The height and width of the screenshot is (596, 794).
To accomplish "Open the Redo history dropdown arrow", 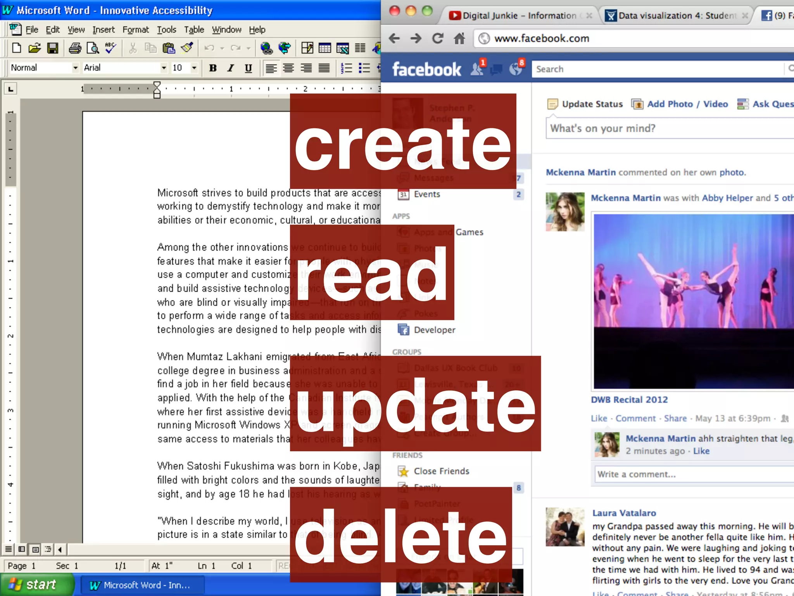I will [x=248, y=48].
